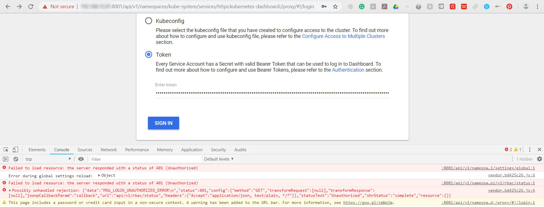The width and height of the screenshot is (544, 207).
Task: Expand the Possibly unhandled rejection message
Action: coord(10,191)
